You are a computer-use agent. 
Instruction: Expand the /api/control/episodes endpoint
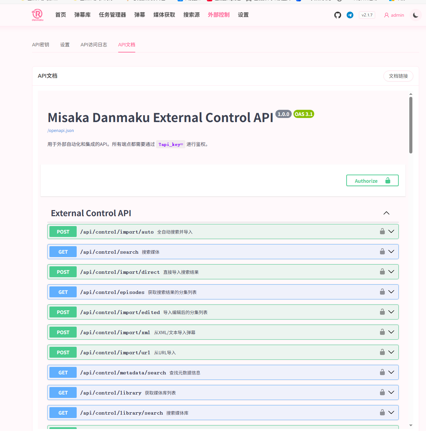pos(391,292)
